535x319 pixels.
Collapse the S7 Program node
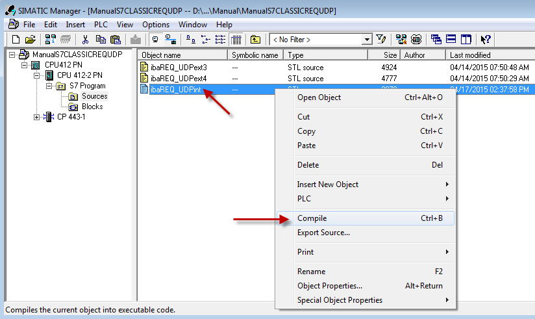click(49, 86)
